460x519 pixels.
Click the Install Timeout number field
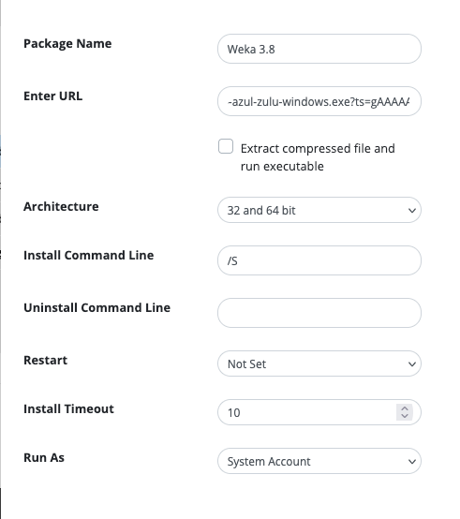coord(319,412)
